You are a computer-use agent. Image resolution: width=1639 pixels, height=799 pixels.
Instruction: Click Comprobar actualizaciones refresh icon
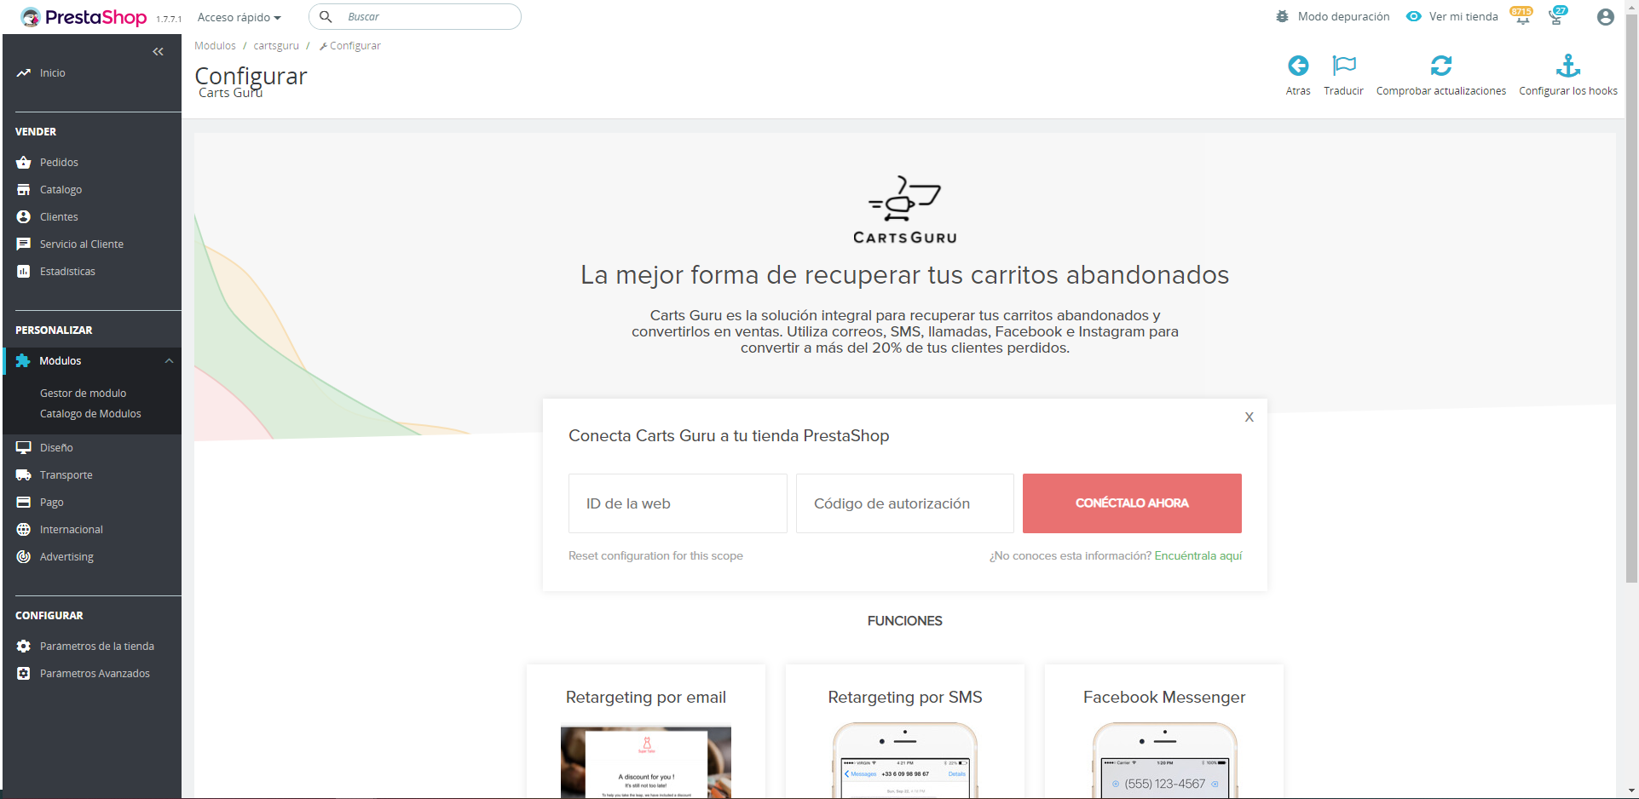(x=1441, y=66)
